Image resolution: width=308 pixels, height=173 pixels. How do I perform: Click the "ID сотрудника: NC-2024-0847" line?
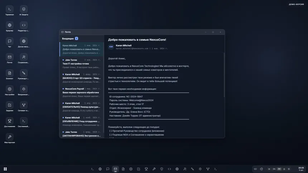point(126,97)
